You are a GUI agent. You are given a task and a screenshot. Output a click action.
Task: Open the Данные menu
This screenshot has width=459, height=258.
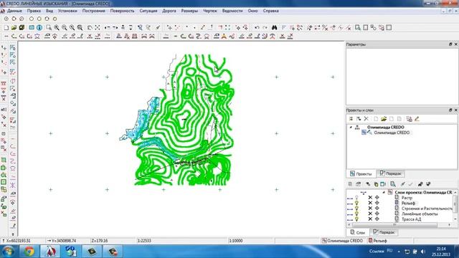[x=14, y=11]
